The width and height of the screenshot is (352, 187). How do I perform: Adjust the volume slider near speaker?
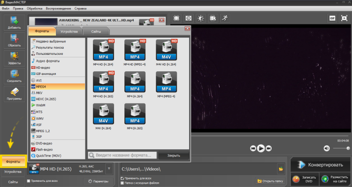(341, 148)
